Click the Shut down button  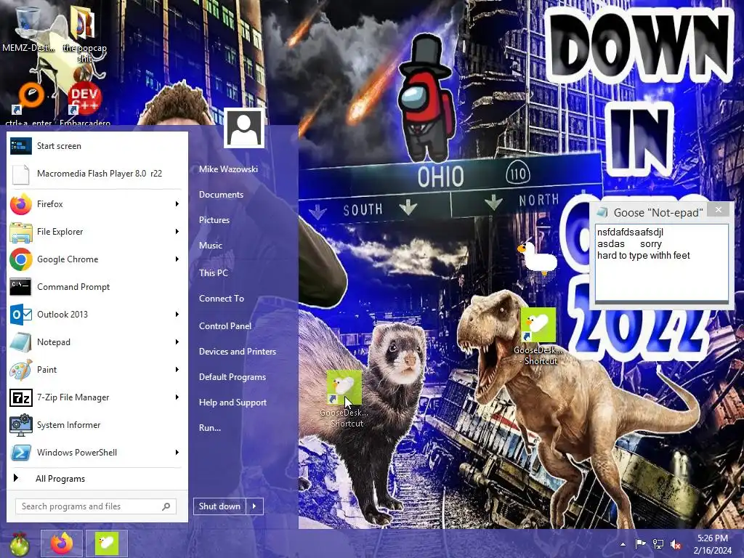tap(219, 506)
